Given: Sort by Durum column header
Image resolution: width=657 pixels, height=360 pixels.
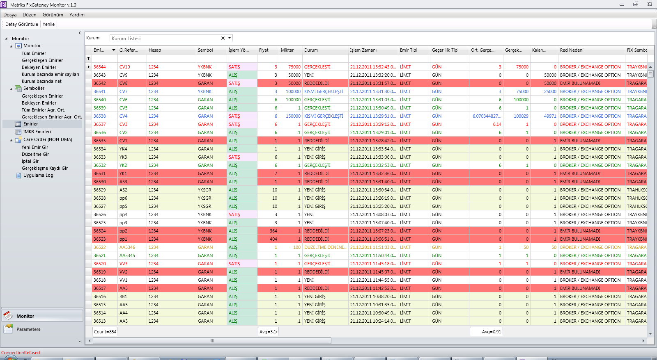Looking at the screenshot, I should (x=325, y=50).
